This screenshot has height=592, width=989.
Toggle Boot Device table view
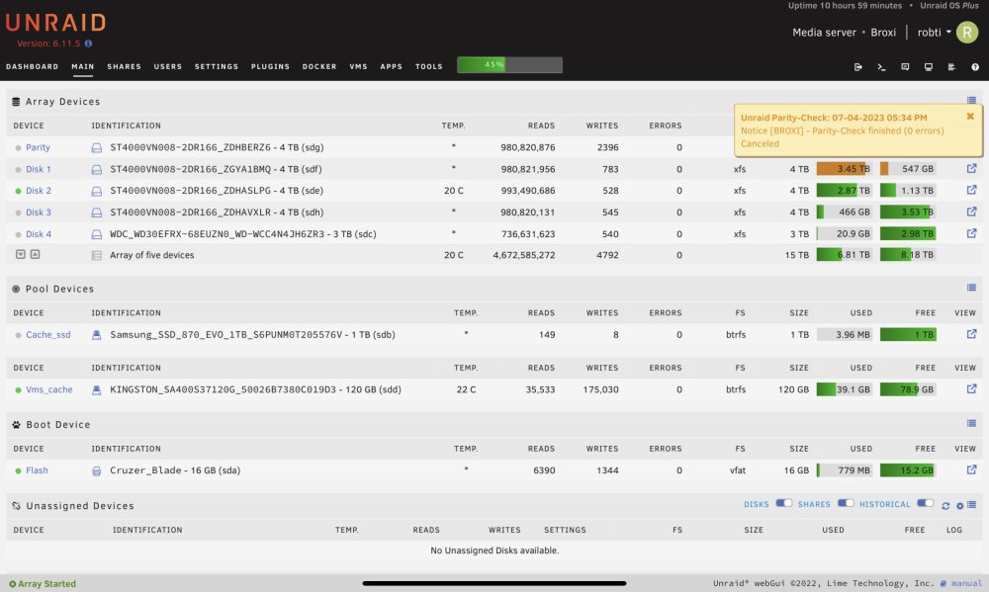(971, 423)
